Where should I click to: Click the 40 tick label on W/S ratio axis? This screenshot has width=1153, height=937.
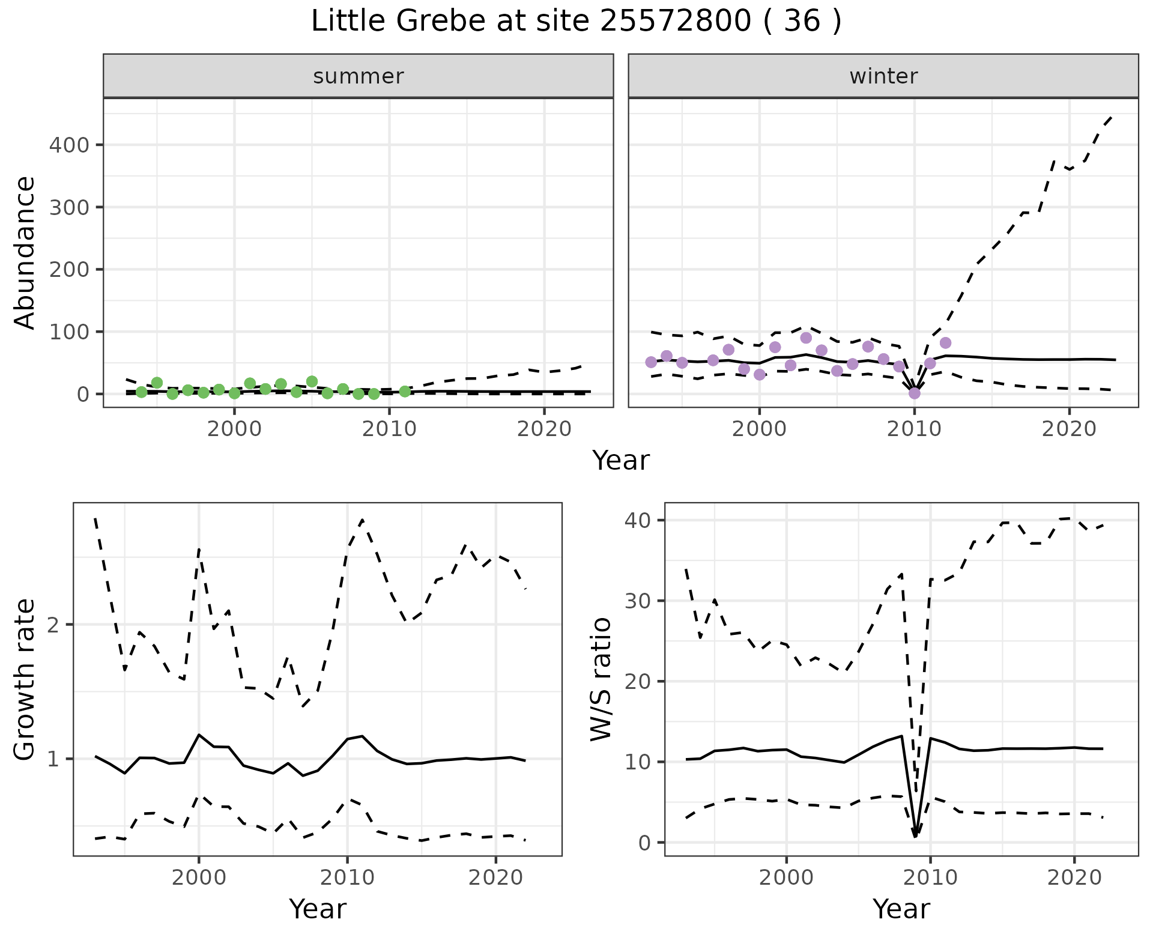(638, 520)
